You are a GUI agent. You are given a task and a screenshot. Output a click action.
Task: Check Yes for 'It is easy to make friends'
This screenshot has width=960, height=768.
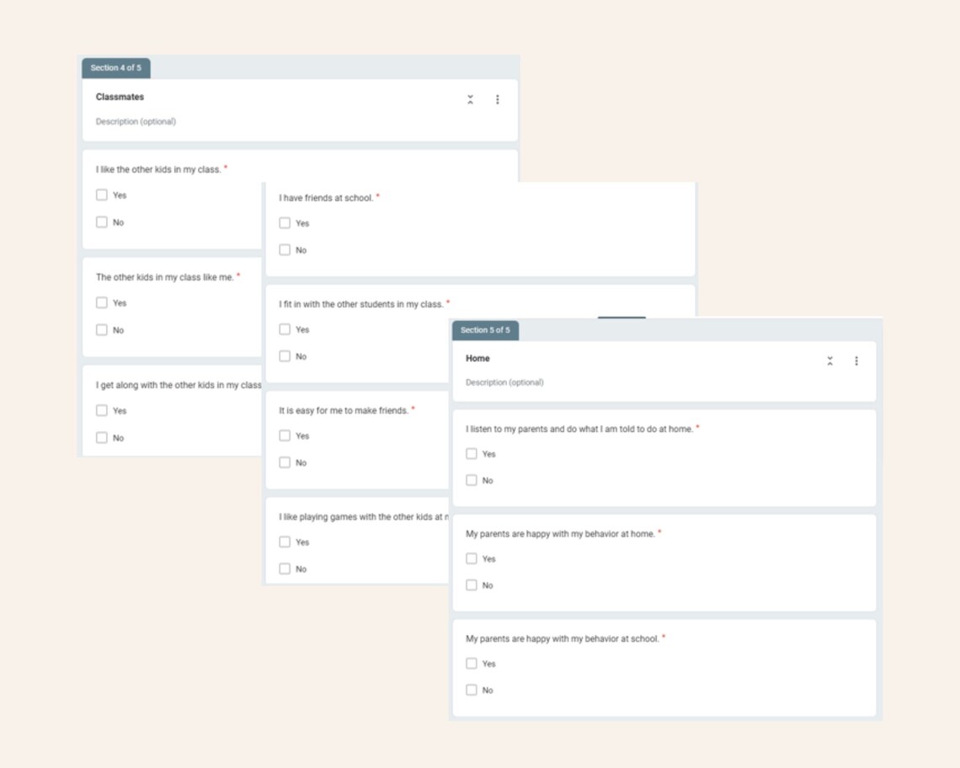[x=285, y=435]
